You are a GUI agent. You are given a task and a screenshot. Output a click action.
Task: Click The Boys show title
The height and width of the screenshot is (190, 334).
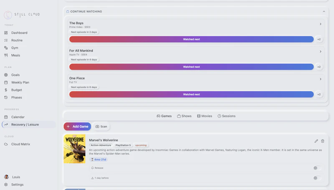point(76,23)
